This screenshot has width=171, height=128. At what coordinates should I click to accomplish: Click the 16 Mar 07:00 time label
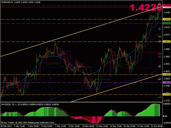pyautogui.click(x=129, y=126)
